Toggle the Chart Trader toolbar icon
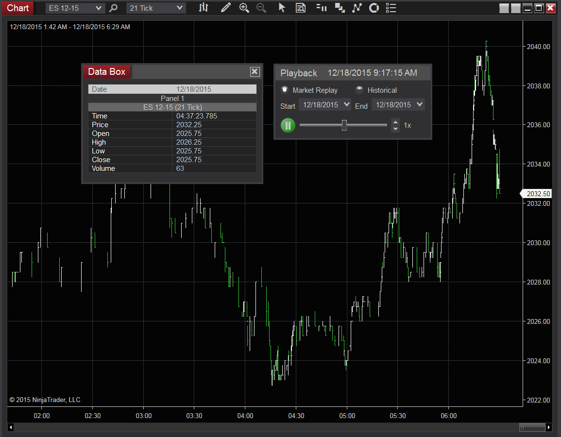This screenshot has width=561, height=437. coord(322,7)
